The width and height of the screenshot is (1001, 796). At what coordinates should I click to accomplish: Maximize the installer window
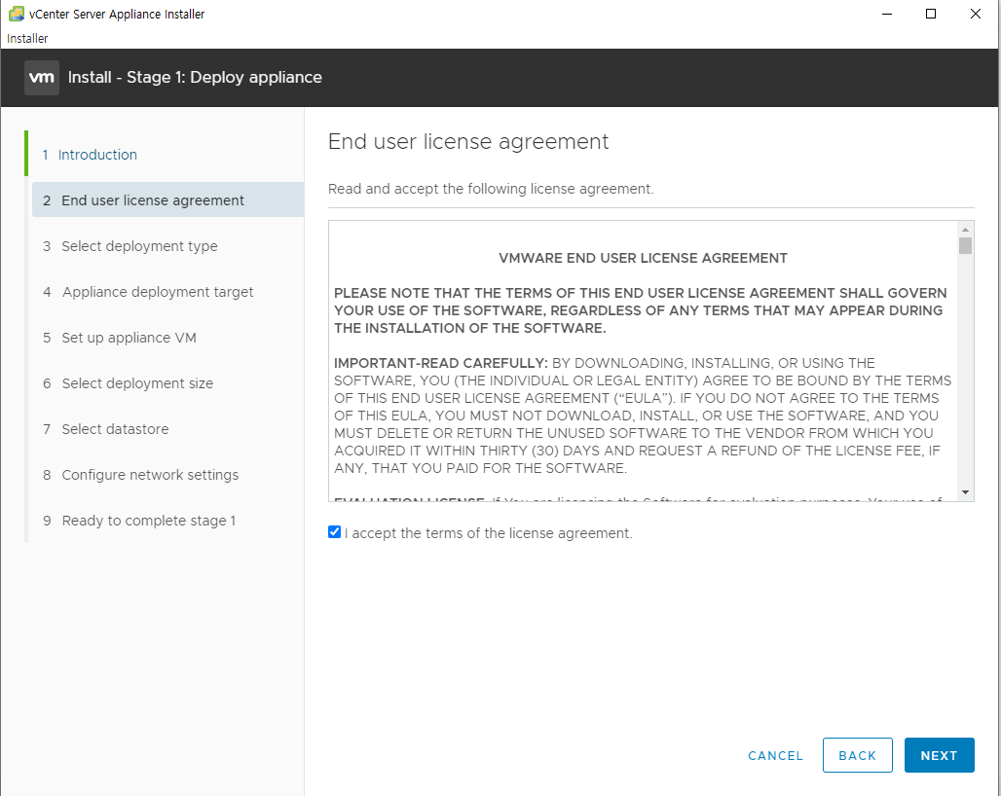[931, 14]
